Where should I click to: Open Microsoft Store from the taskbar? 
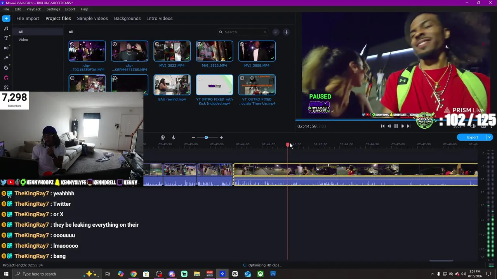point(146,274)
